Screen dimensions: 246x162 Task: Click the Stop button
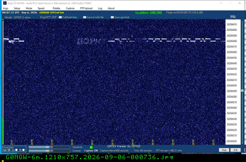(x=224, y=150)
